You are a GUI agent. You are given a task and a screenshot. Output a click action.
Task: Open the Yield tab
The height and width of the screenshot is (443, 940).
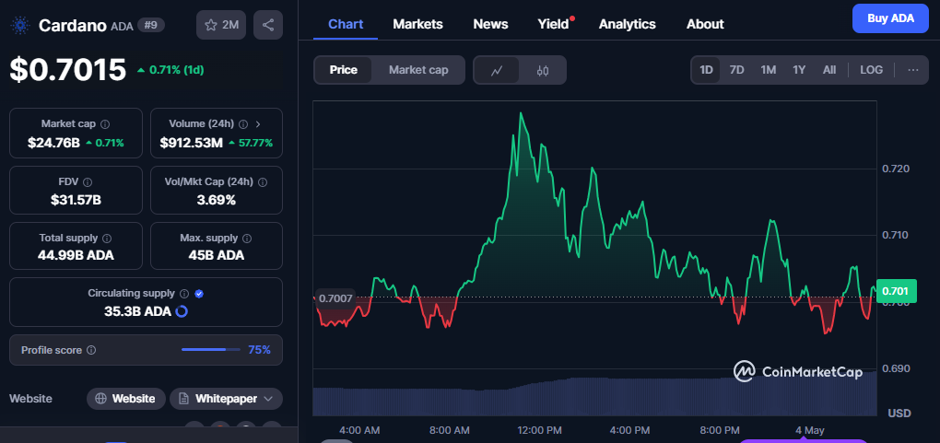(553, 25)
